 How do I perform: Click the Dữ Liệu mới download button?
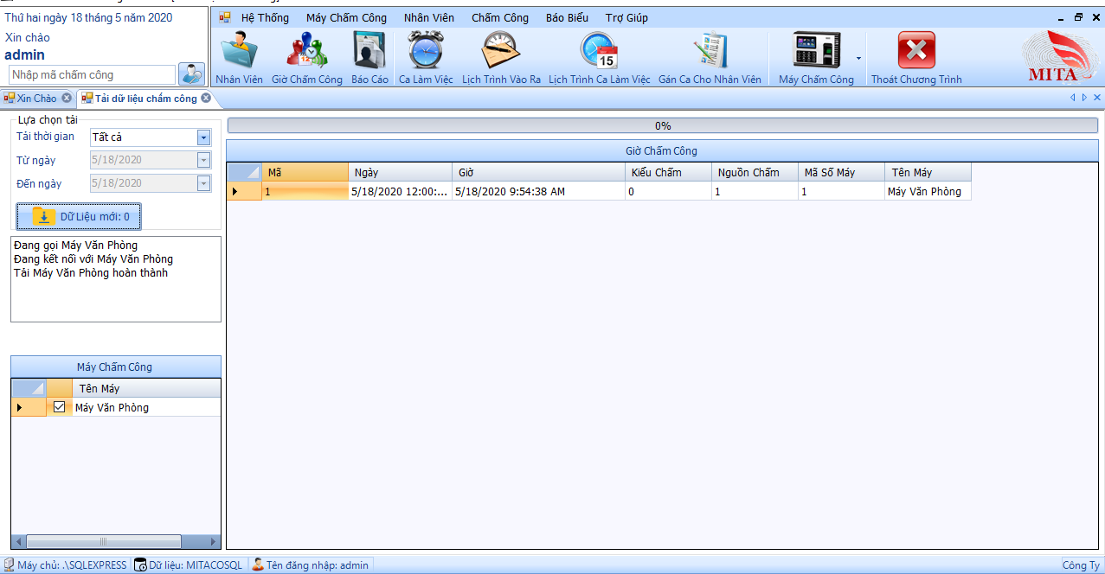(x=79, y=216)
